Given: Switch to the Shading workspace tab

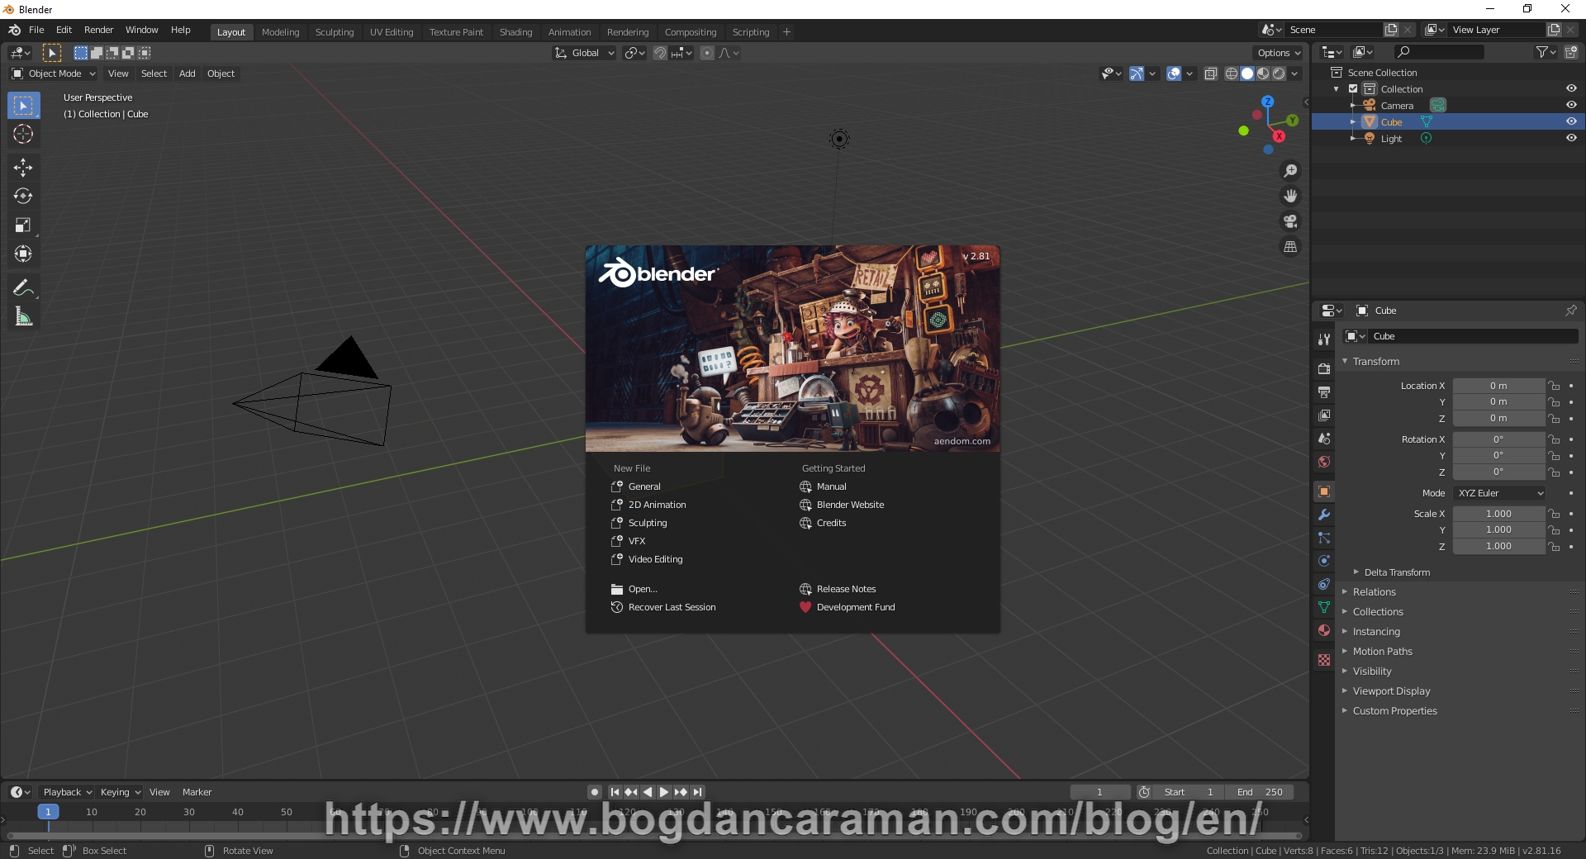Looking at the screenshot, I should [x=515, y=32].
